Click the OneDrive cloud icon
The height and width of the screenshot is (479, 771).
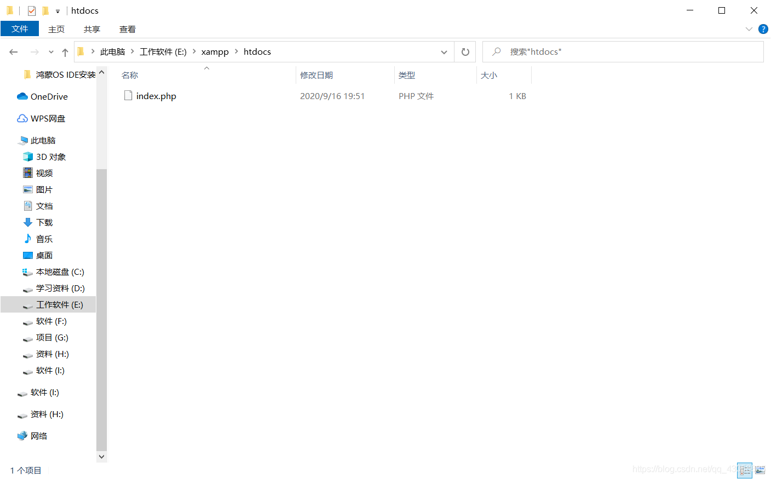tap(22, 96)
